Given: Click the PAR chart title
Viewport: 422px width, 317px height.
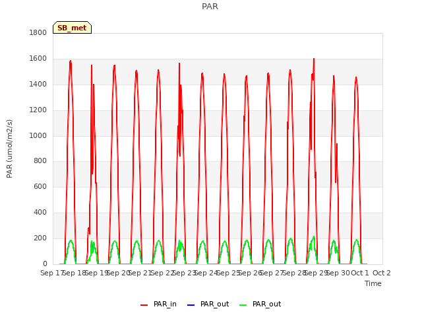Looking at the screenshot, I should (210, 7).
